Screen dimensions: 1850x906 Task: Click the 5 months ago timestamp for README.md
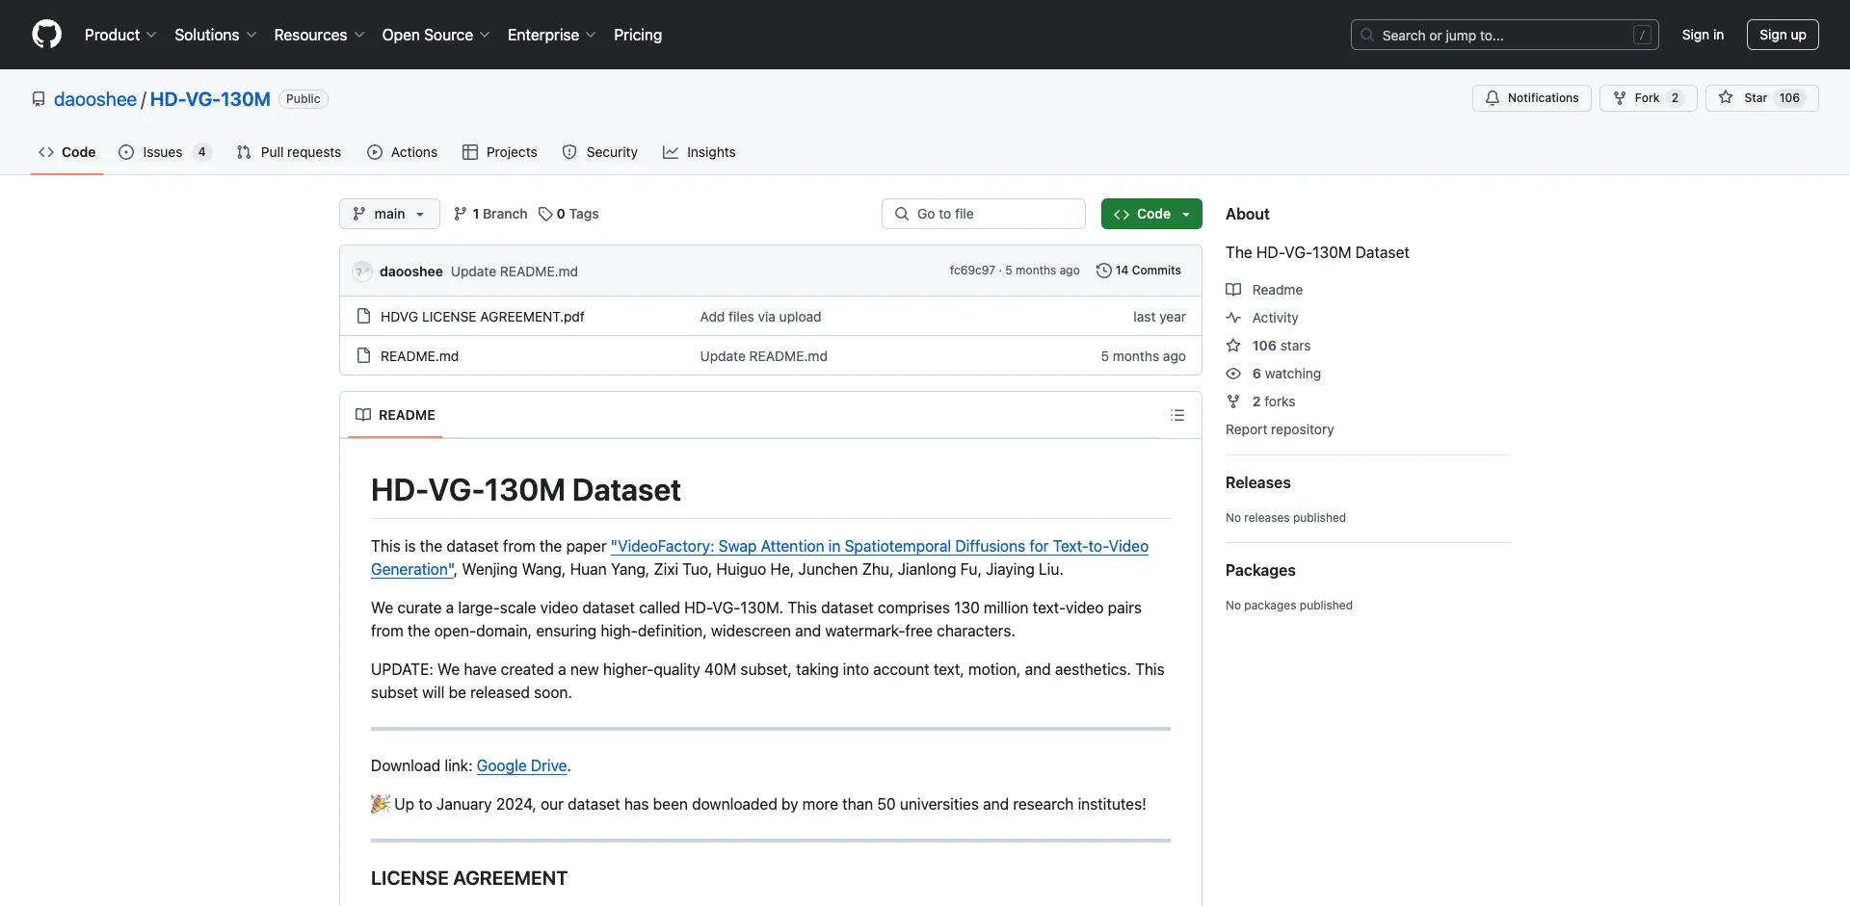(1143, 356)
